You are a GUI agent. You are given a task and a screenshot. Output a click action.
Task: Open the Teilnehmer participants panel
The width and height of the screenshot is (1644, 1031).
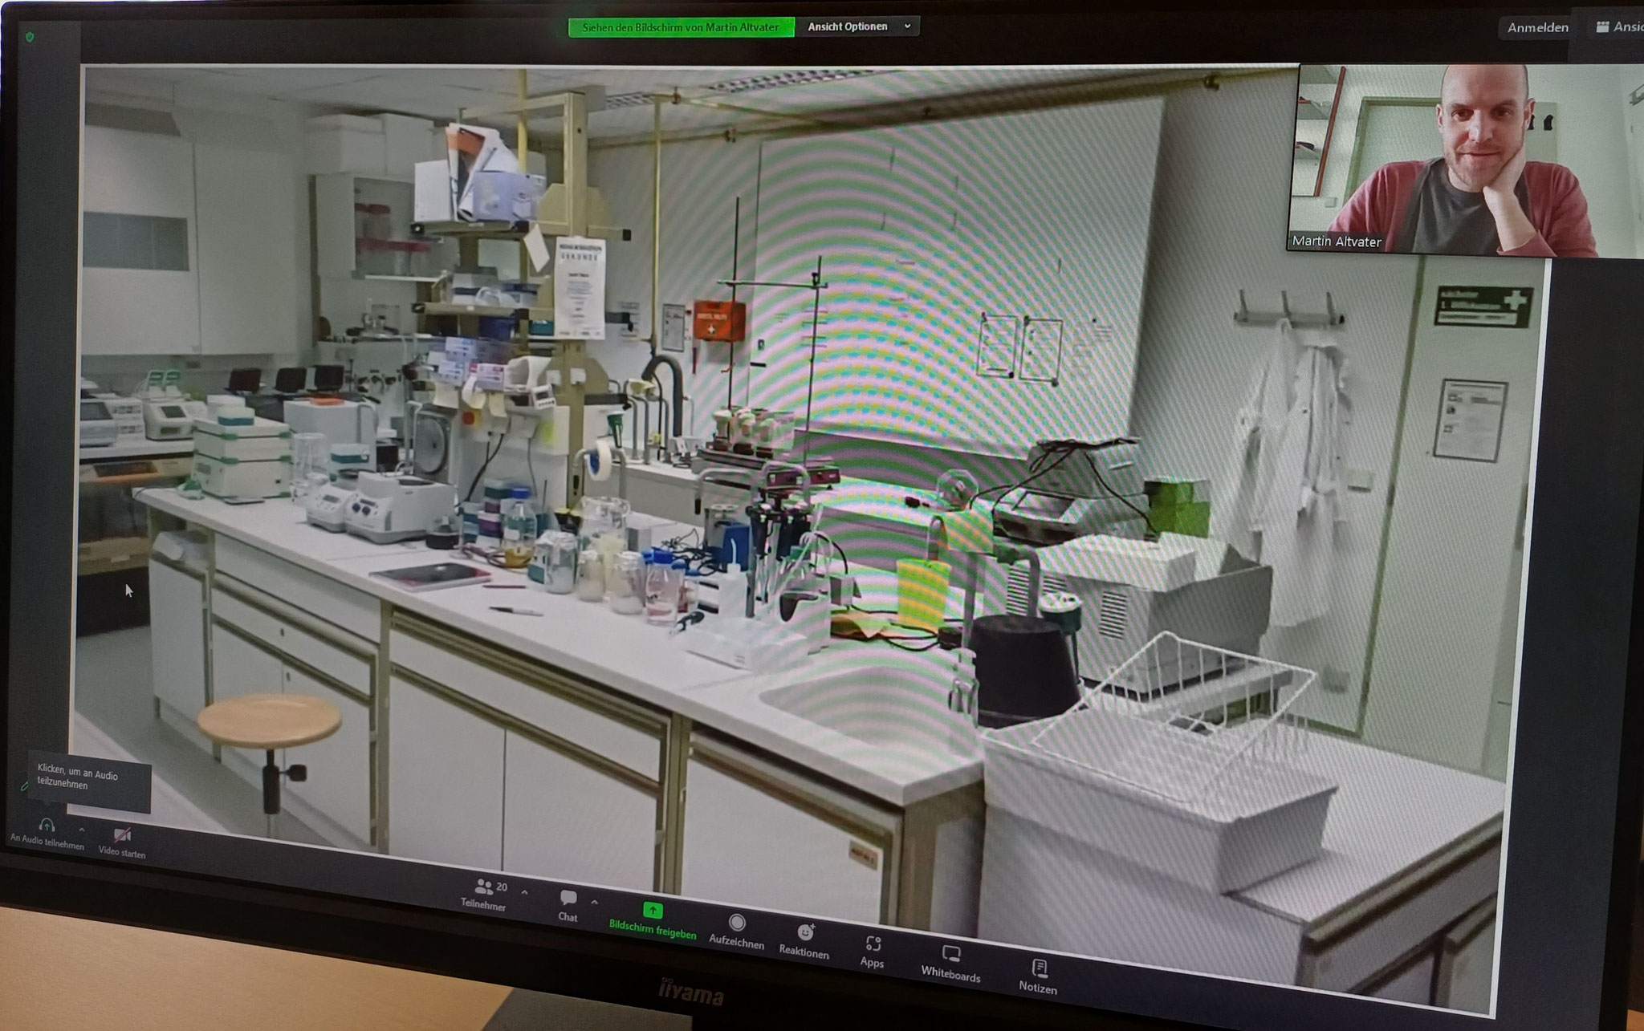(x=483, y=887)
